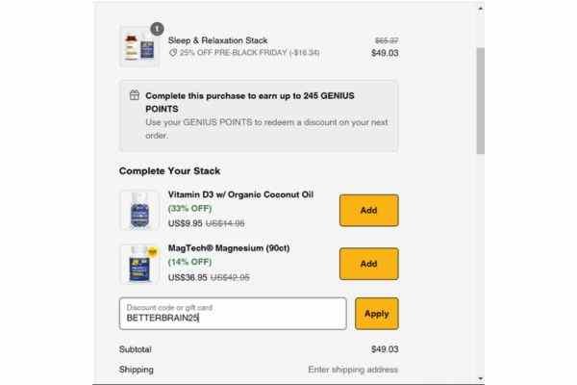Viewport: 577px width, 385px height.
Task: Click the 25% OFF PRE-BLACK FRIDAY label
Action: [249, 53]
